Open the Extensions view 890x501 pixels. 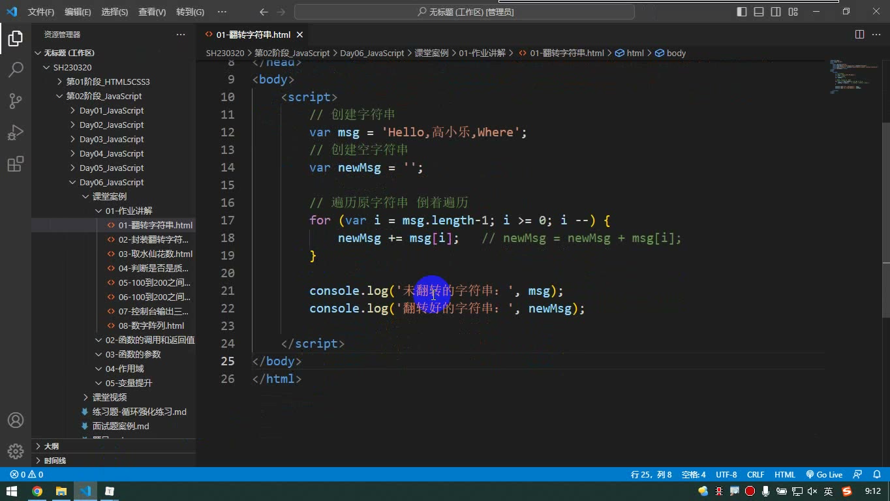15,163
